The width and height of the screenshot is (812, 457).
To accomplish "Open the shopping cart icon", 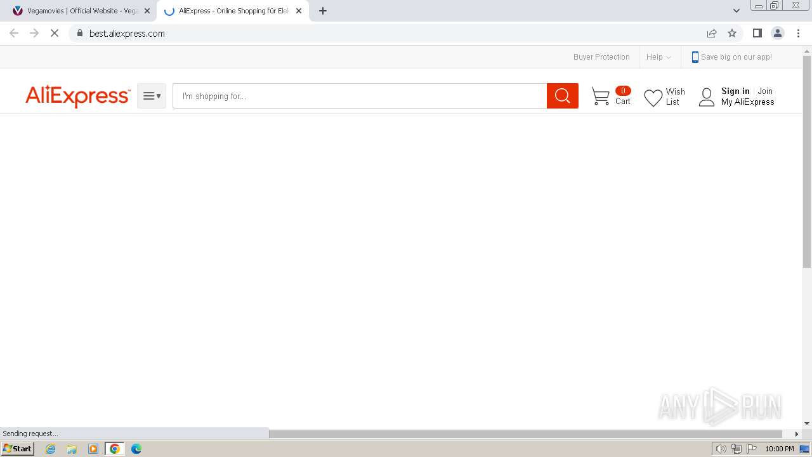I will coord(601,96).
